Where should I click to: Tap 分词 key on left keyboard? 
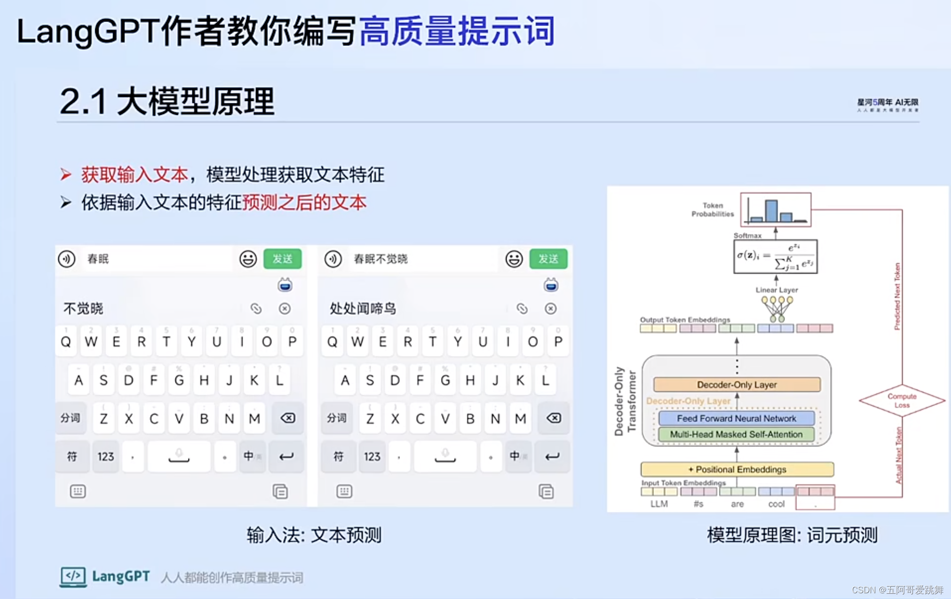[x=70, y=418]
